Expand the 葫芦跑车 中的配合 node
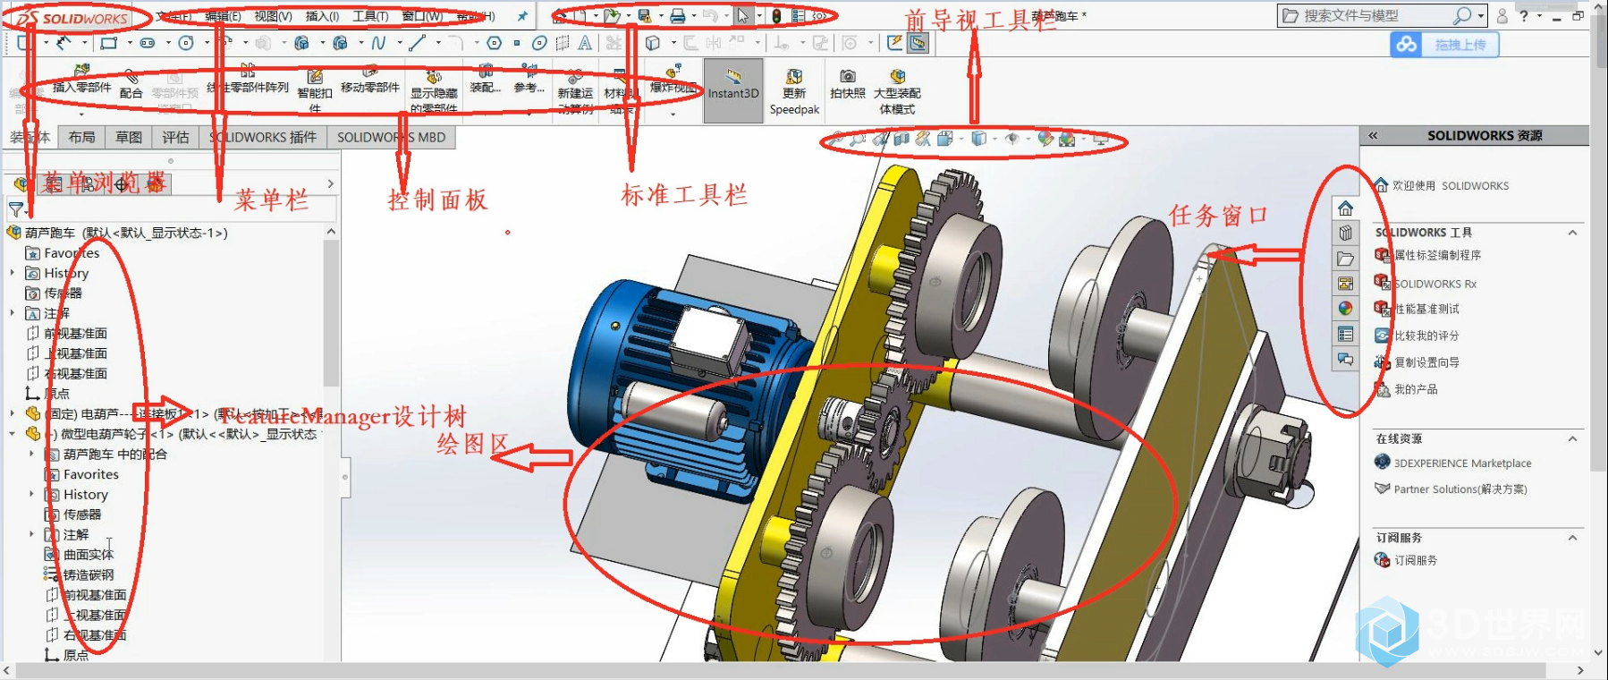Image resolution: width=1608 pixels, height=680 pixels. tap(31, 454)
